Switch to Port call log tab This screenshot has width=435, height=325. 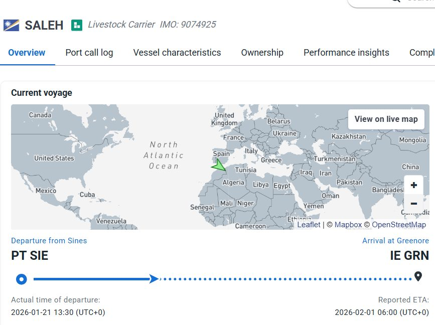tap(89, 52)
